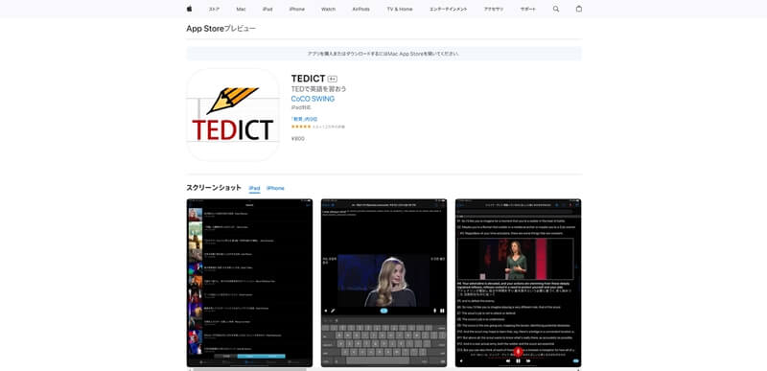Click the App Storeプレビュー heading link
The width and height of the screenshot is (767, 371).
221,29
